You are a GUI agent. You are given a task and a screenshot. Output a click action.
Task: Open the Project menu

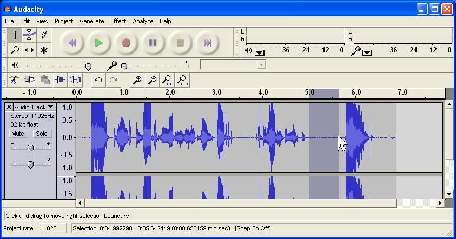(x=64, y=21)
